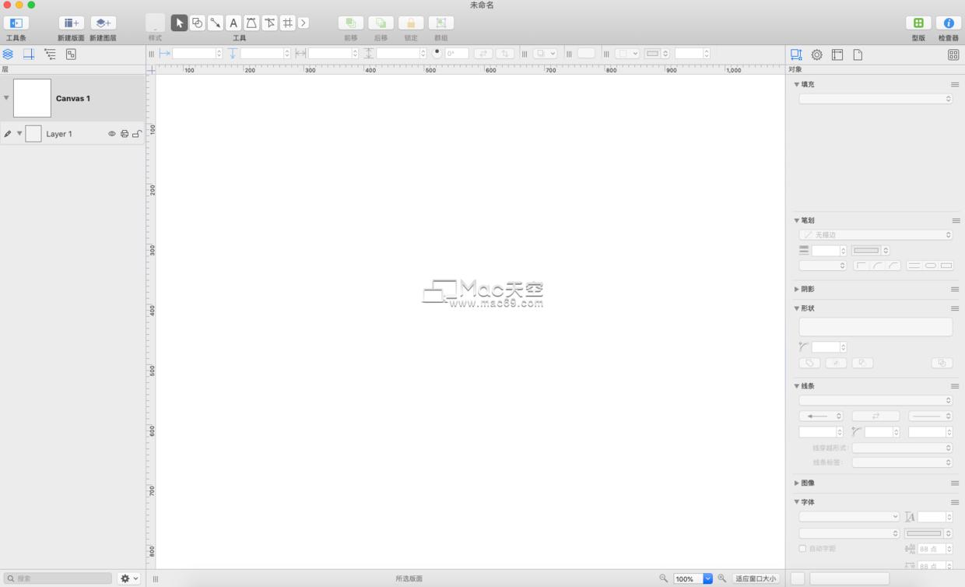Expand the 阴影 shadow section
The width and height of the screenshot is (965, 587).
coord(795,289)
